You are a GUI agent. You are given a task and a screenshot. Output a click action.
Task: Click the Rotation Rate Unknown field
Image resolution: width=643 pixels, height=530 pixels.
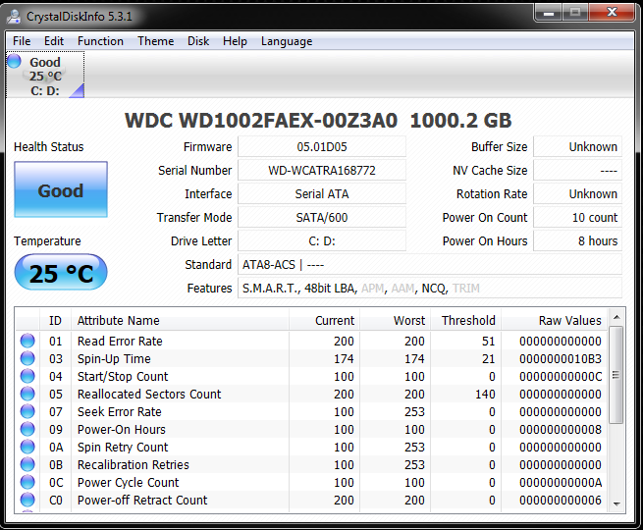pos(578,193)
